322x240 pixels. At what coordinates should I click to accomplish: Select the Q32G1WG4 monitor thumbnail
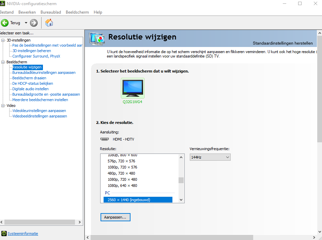coord(133,88)
